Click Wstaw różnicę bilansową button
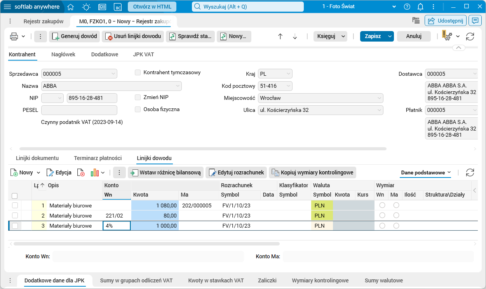The height and width of the screenshot is (289, 486). 166,172
